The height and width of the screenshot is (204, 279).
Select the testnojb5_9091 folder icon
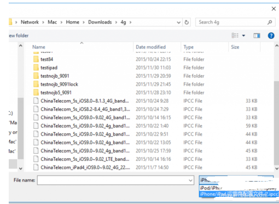(36, 92)
